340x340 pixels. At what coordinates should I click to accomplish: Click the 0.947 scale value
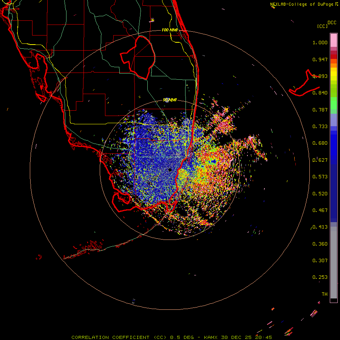320,59
